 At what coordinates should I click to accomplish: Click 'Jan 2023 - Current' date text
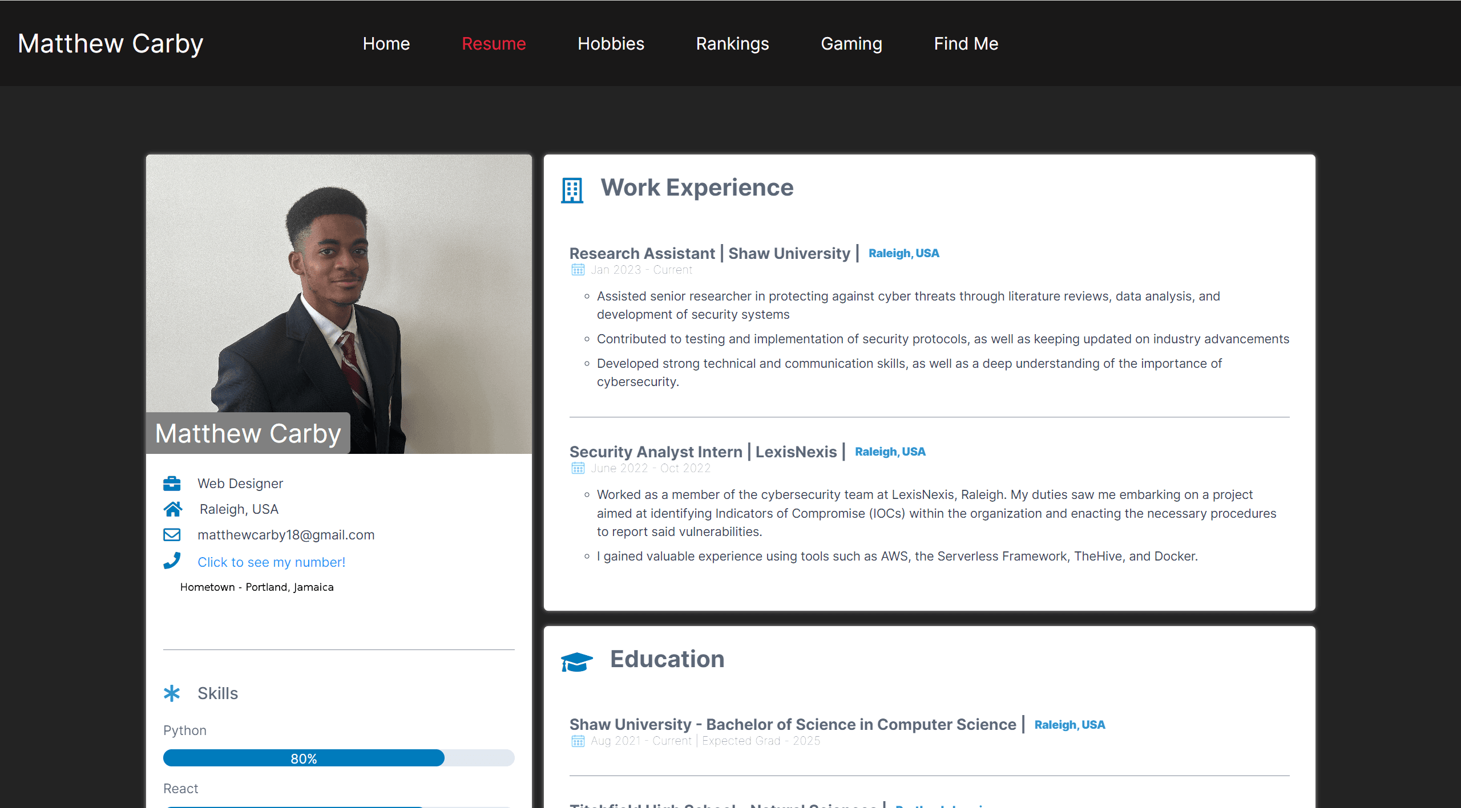(641, 270)
